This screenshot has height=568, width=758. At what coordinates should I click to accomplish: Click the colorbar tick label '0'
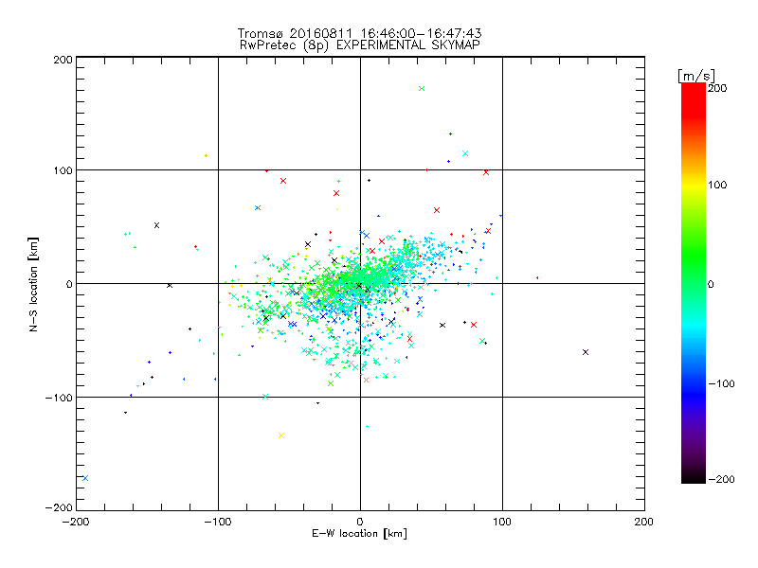click(711, 285)
